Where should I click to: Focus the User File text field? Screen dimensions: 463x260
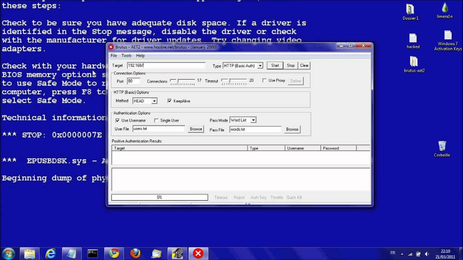coord(159,129)
